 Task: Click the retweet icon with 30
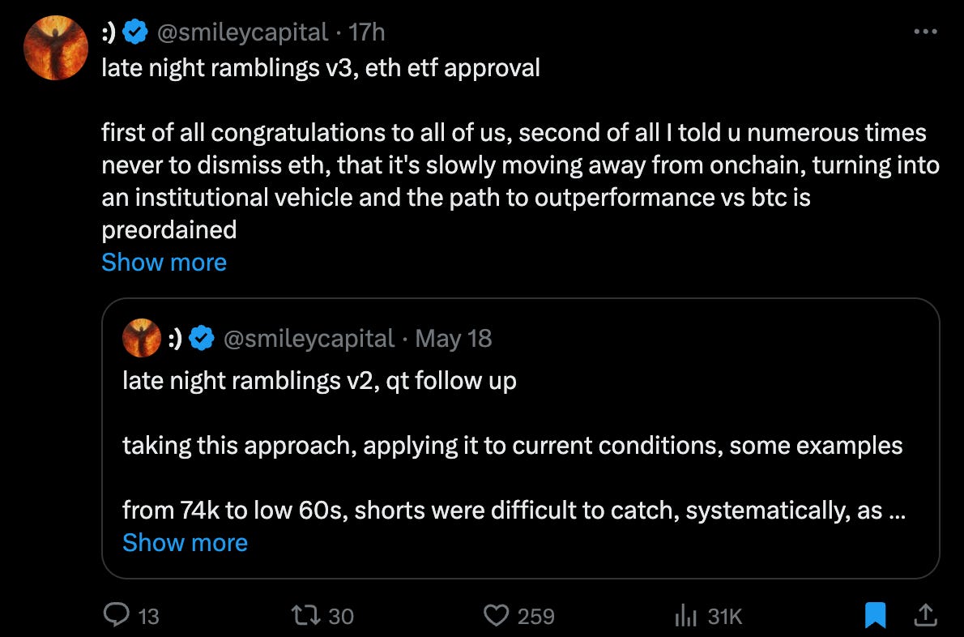(305, 615)
